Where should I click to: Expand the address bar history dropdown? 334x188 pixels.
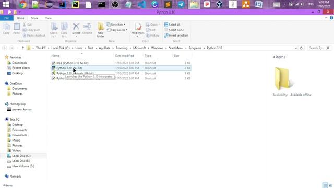[x=296, y=48]
